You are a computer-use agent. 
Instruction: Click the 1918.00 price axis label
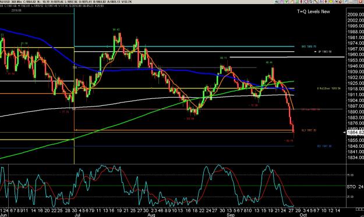(355, 89)
